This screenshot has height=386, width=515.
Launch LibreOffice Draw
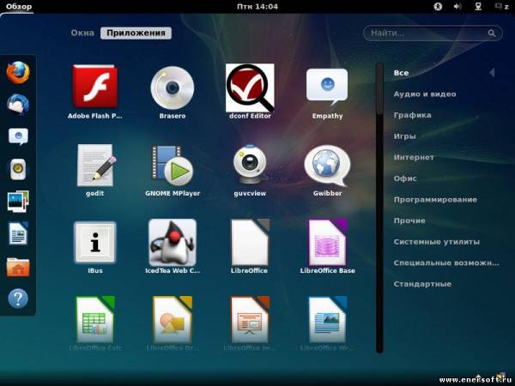tap(173, 319)
